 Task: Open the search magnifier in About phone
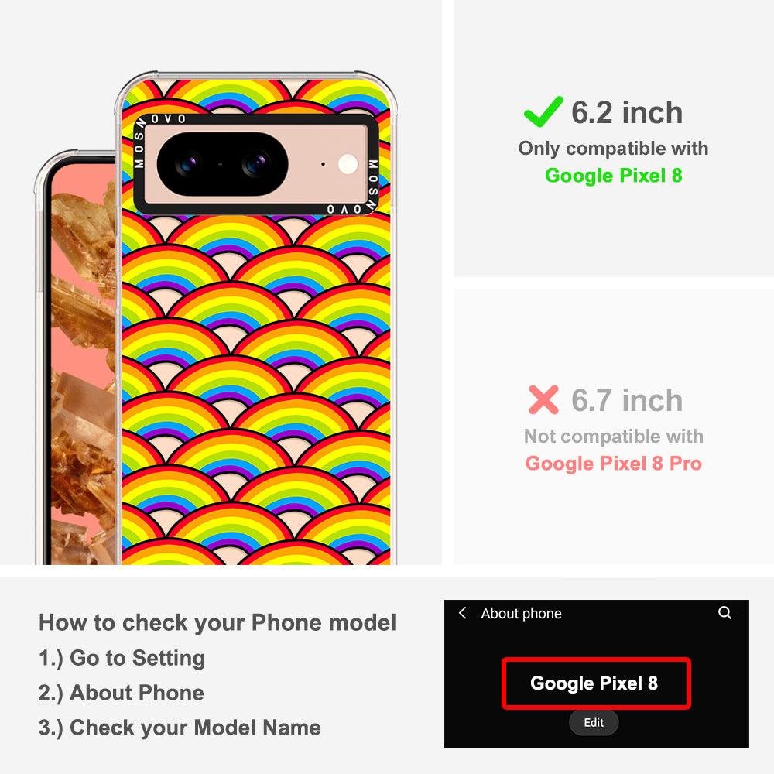(724, 613)
